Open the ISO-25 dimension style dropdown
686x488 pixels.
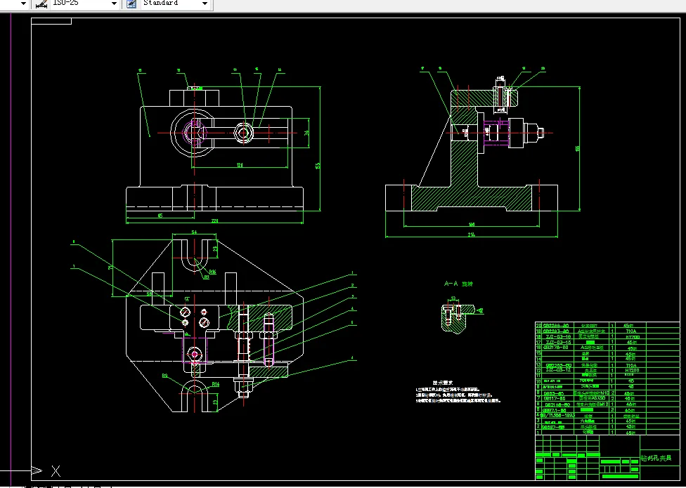[x=114, y=4]
